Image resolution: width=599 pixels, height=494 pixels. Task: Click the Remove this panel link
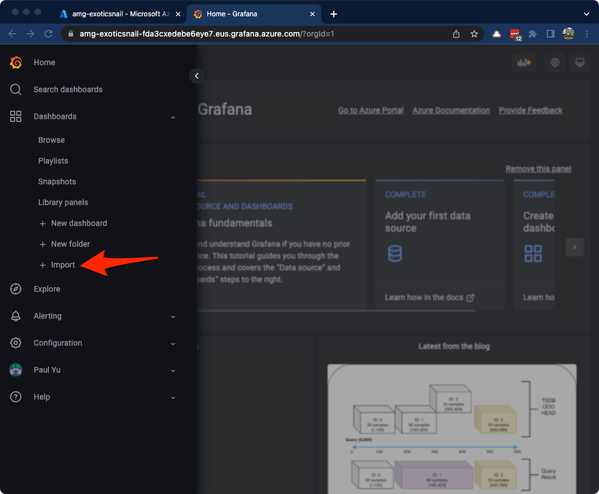[538, 169]
